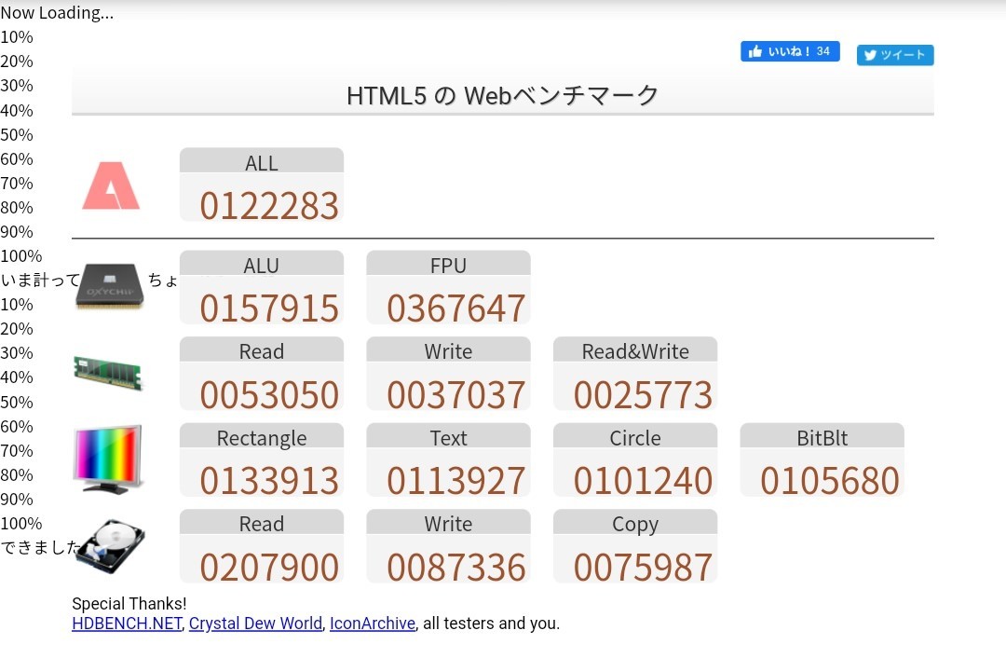Click the hard disk drive icon
This screenshot has width=1006, height=658.
(110, 545)
